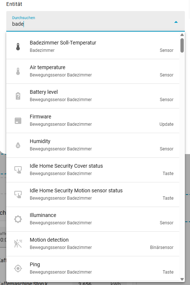Click the Firmware update package icon
This screenshot has width=190, height=285.
(18, 121)
